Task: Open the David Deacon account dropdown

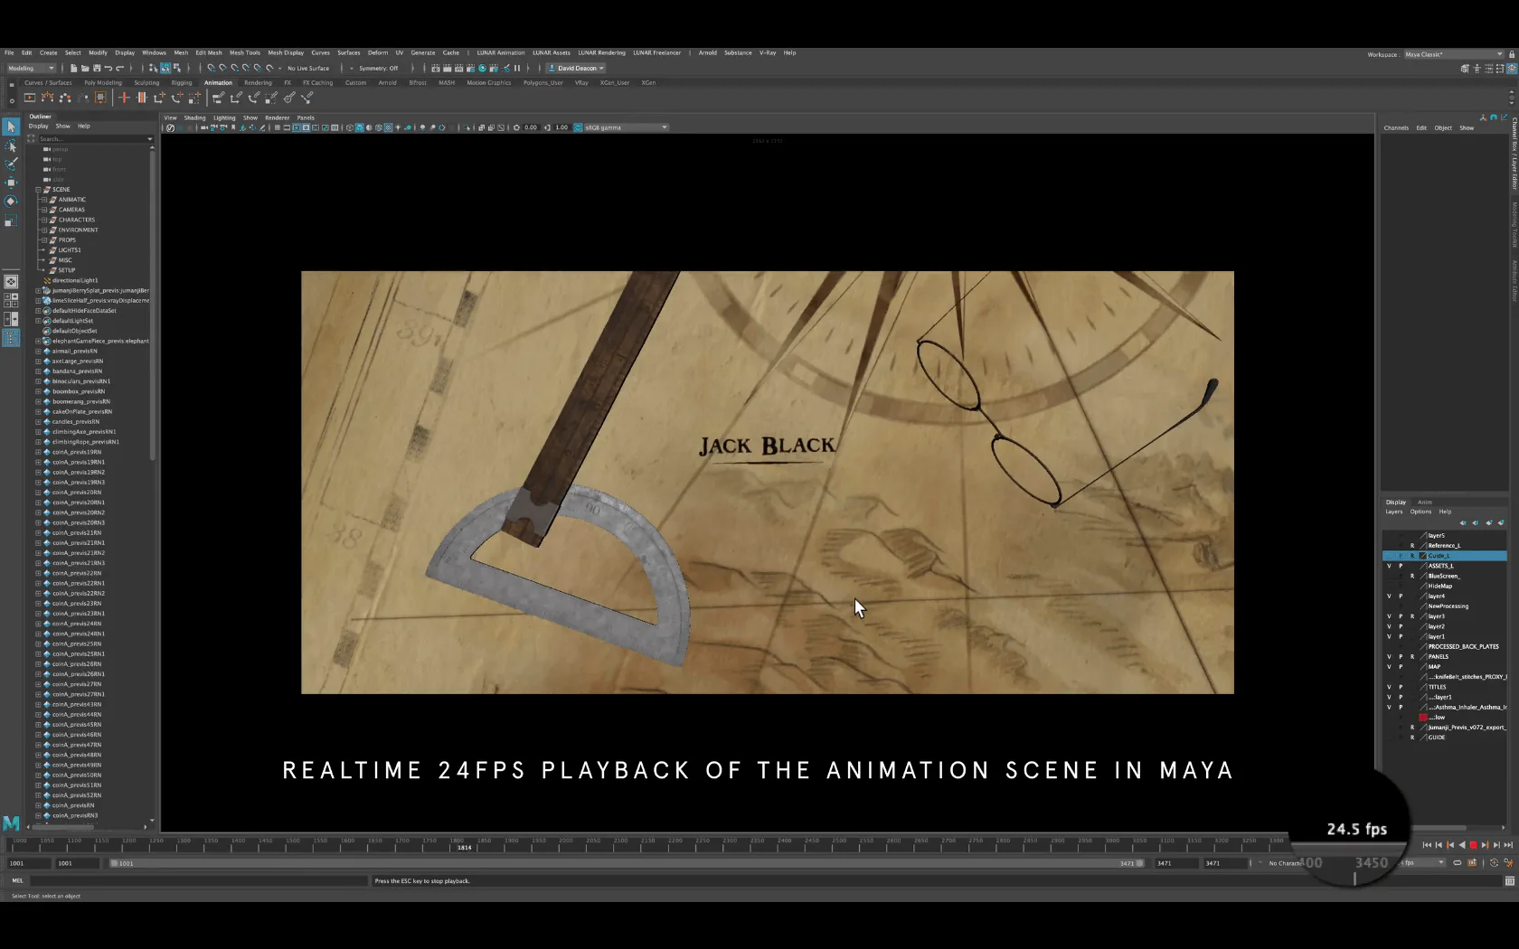Action: [x=577, y=68]
